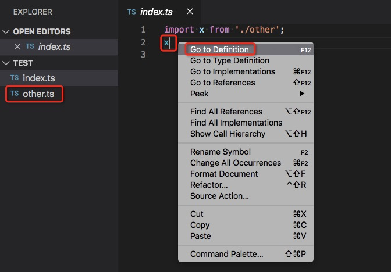
Task: Open the Peek submenu arrow
Action: pos(302,94)
